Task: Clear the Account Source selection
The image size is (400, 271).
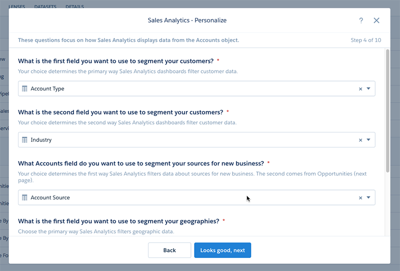Action: [x=360, y=198]
